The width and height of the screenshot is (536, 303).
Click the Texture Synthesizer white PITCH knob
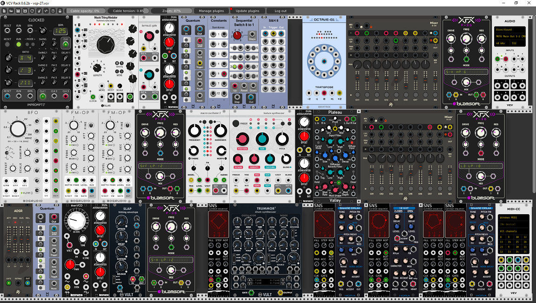tap(282, 139)
